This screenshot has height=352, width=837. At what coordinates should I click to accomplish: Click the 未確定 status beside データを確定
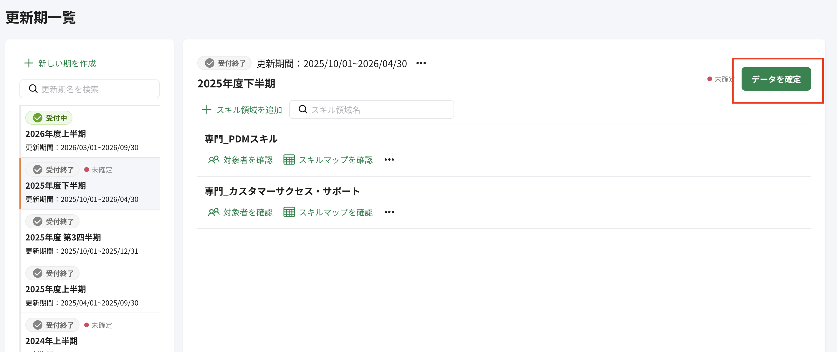point(721,79)
